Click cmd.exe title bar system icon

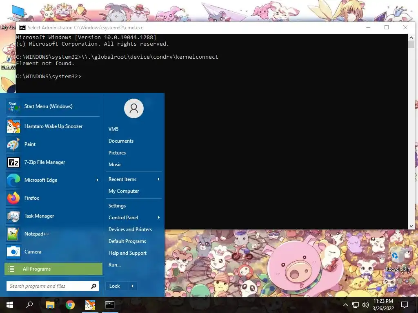[x=22, y=28]
